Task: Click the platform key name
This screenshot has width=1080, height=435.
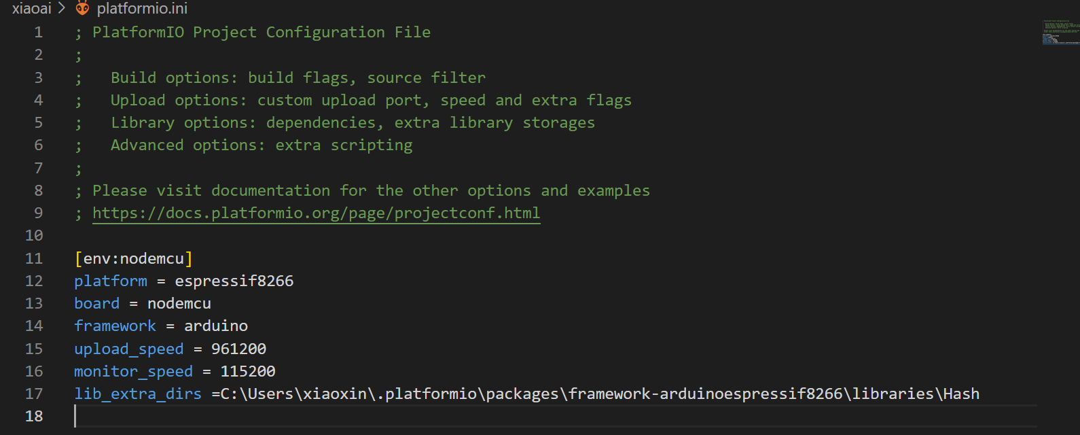Action: point(111,281)
